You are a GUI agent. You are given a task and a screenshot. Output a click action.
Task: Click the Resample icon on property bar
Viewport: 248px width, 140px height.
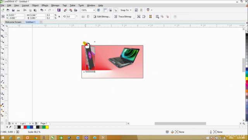[144, 16]
